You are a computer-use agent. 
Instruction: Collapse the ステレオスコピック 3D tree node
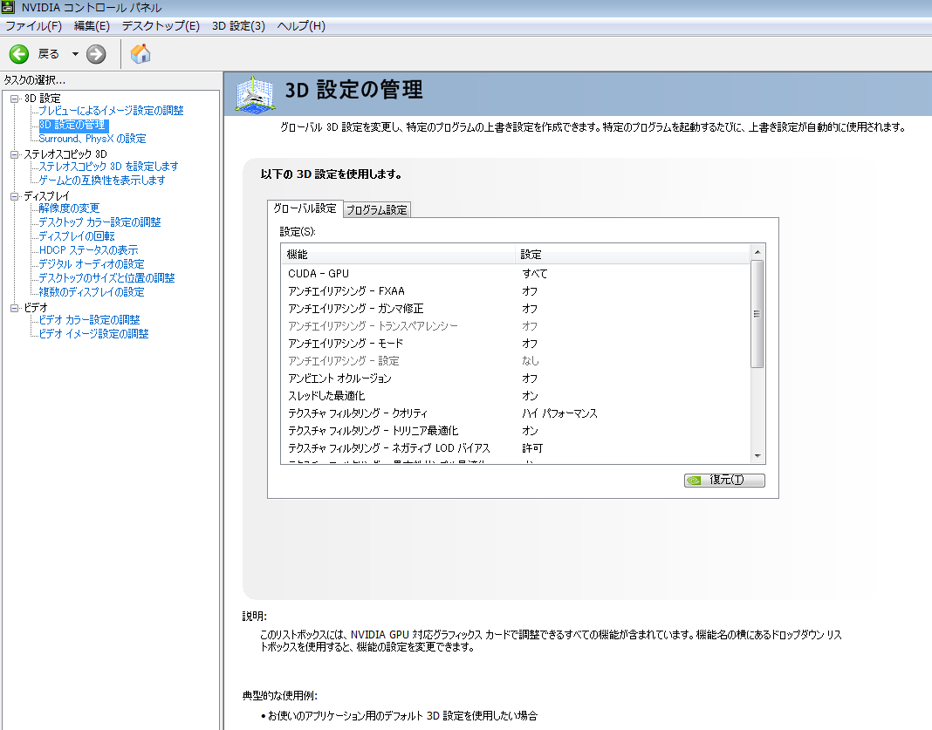[15, 154]
